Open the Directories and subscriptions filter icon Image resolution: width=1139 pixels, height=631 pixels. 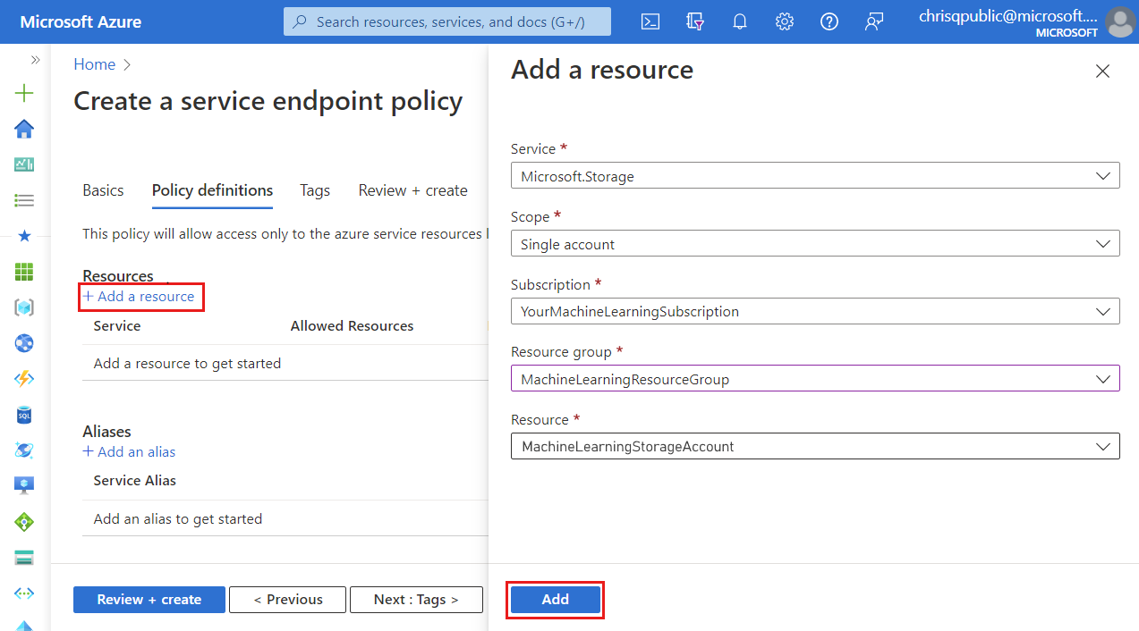pyautogui.click(x=695, y=22)
